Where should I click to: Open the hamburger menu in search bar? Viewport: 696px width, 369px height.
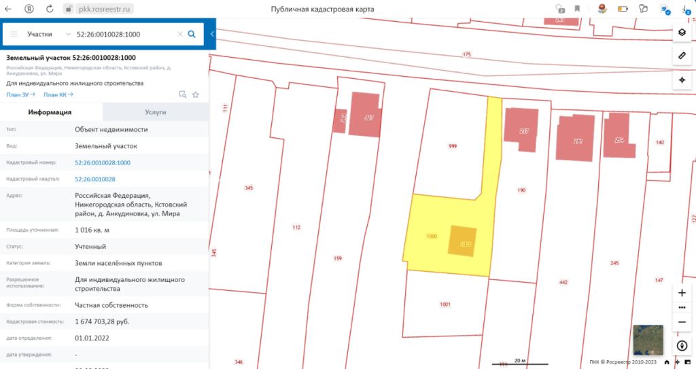[x=14, y=34]
